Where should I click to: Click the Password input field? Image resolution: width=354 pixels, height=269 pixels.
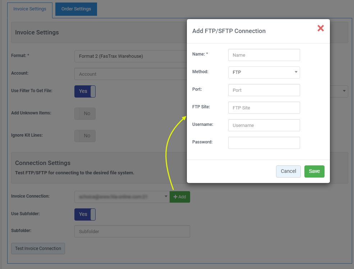pyautogui.click(x=264, y=143)
